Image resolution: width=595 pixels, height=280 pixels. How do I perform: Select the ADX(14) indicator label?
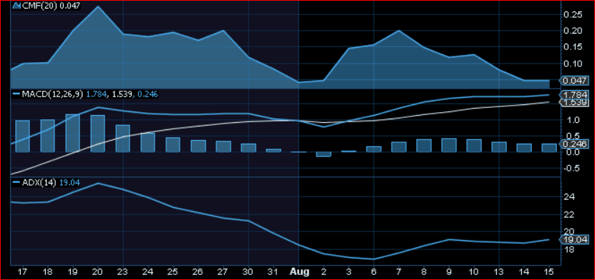39,182
